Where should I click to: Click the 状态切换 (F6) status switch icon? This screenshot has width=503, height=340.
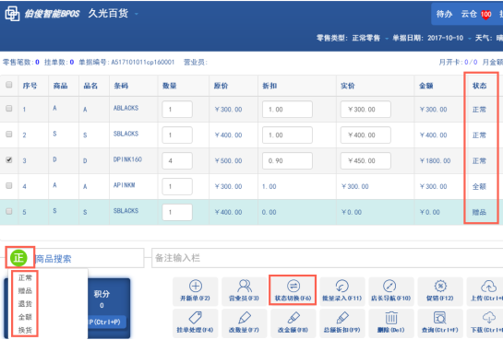coord(293,286)
